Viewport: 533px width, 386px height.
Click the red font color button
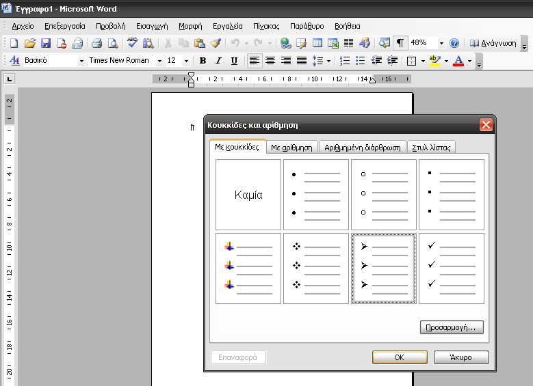click(458, 61)
